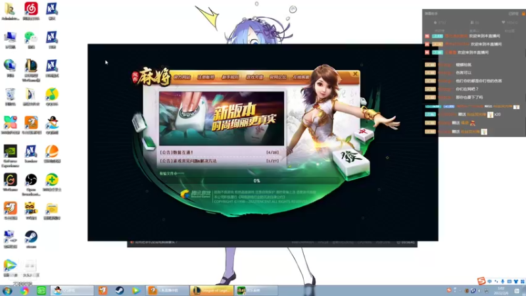
Task: Click the 新版本 promotional banner
Action: pyautogui.click(x=222, y=118)
